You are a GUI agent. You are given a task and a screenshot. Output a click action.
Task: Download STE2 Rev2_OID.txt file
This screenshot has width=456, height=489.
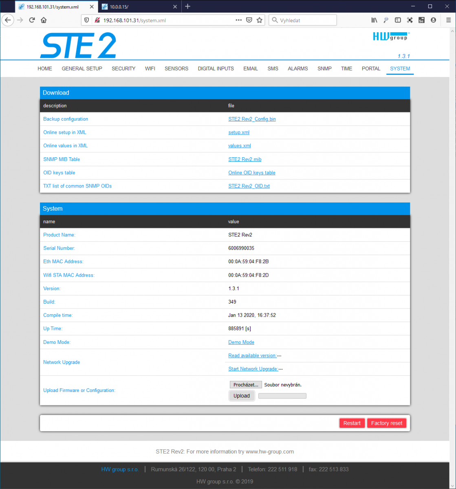tap(249, 186)
